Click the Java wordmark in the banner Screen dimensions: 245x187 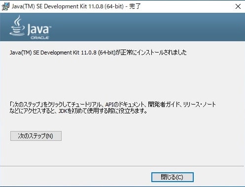pos(38,29)
